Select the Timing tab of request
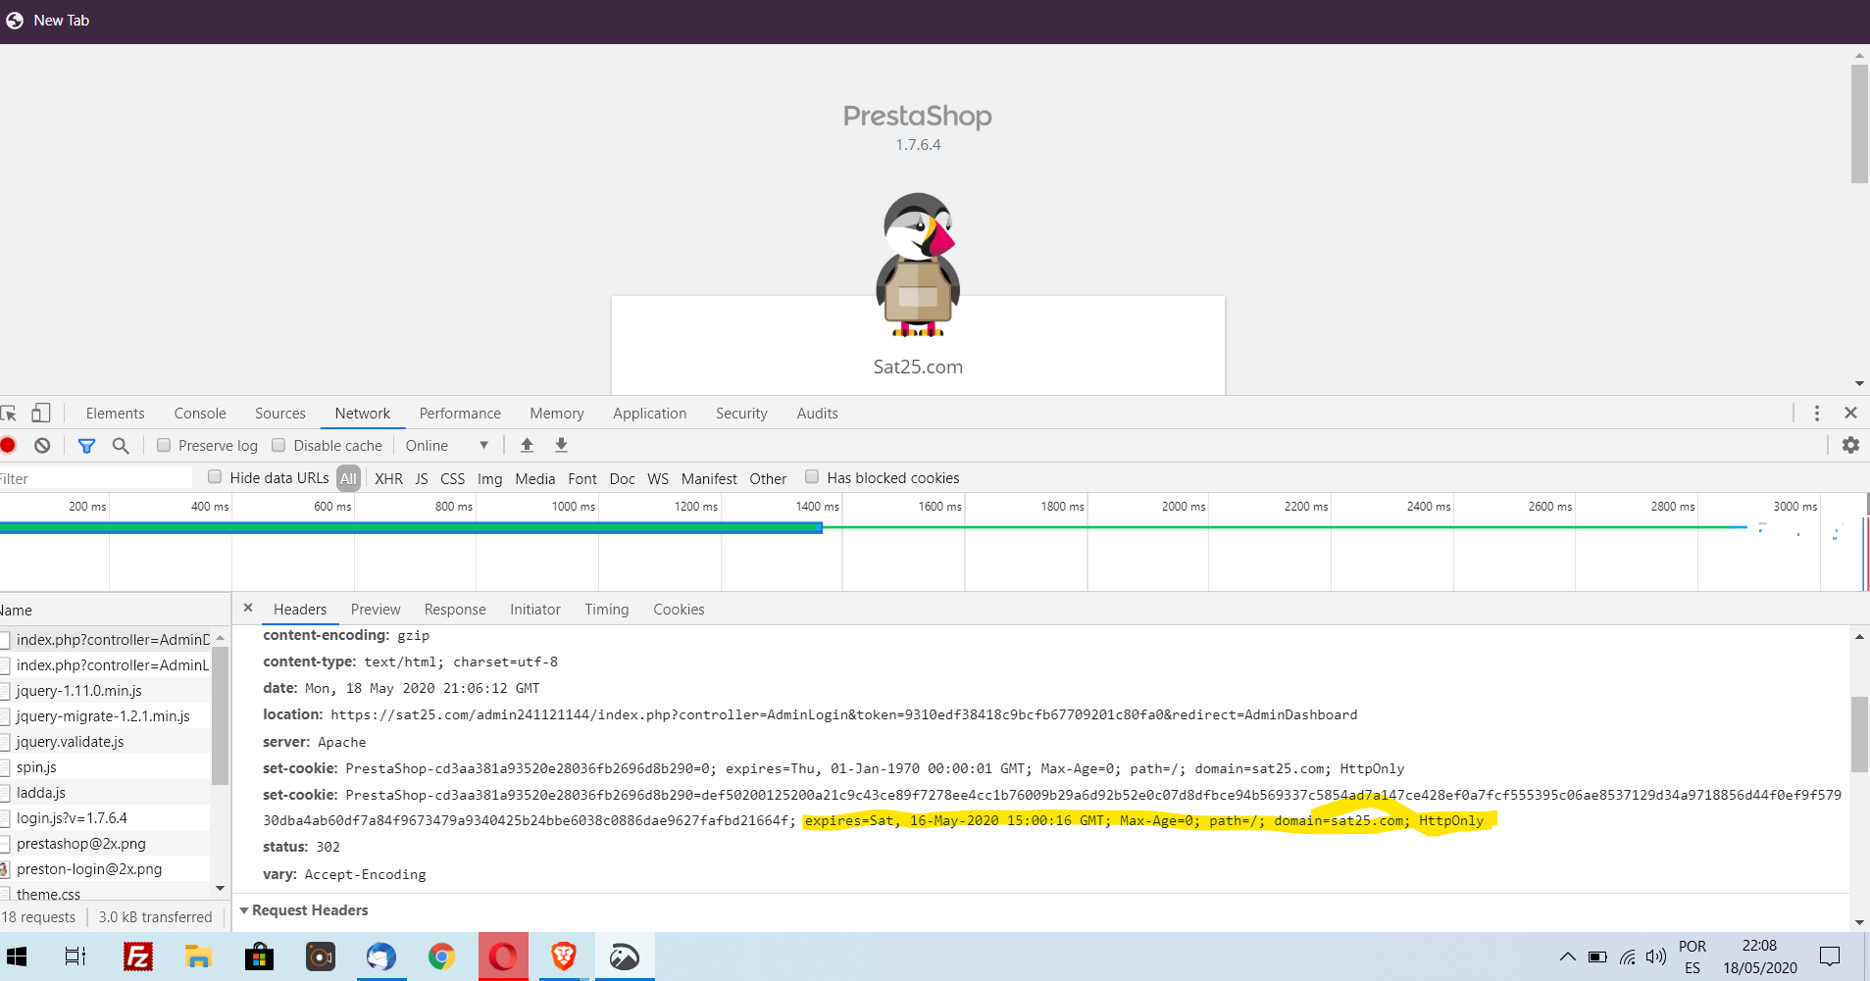Screen dimensions: 1870x981 pyautogui.click(x=607, y=610)
